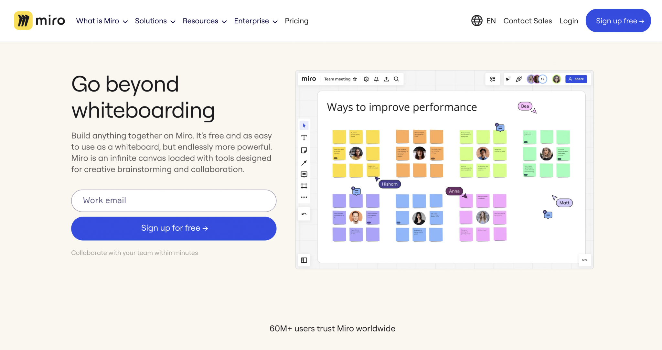
Task: Click the undo icon below the toolbar
Action: (304, 213)
